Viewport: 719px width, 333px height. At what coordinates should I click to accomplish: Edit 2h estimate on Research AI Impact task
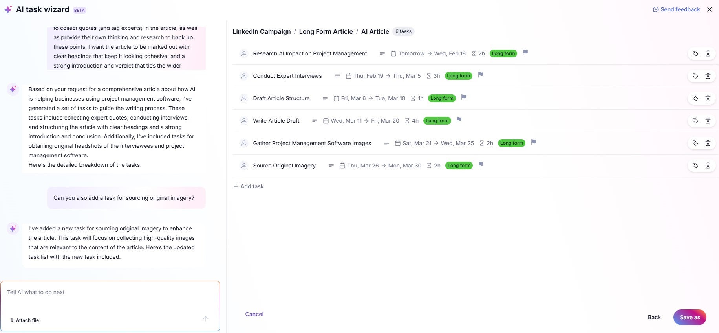click(478, 53)
